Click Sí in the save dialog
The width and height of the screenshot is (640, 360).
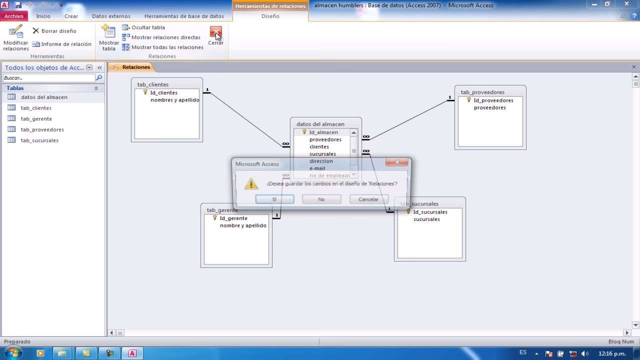pyautogui.click(x=274, y=199)
